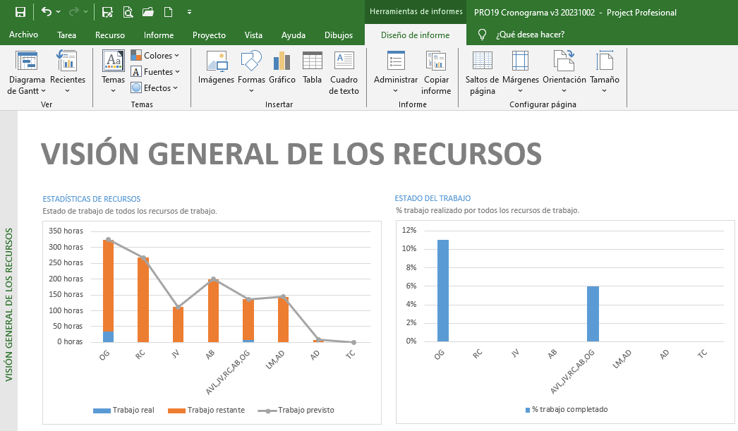This screenshot has width=738, height=431.
Task: Select the VISIÓN GENERAL DE LOS RECURSOS title
Action: (x=291, y=154)
